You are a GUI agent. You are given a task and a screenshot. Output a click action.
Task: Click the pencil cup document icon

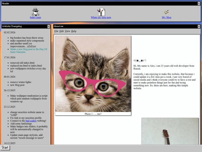(101, 12)
